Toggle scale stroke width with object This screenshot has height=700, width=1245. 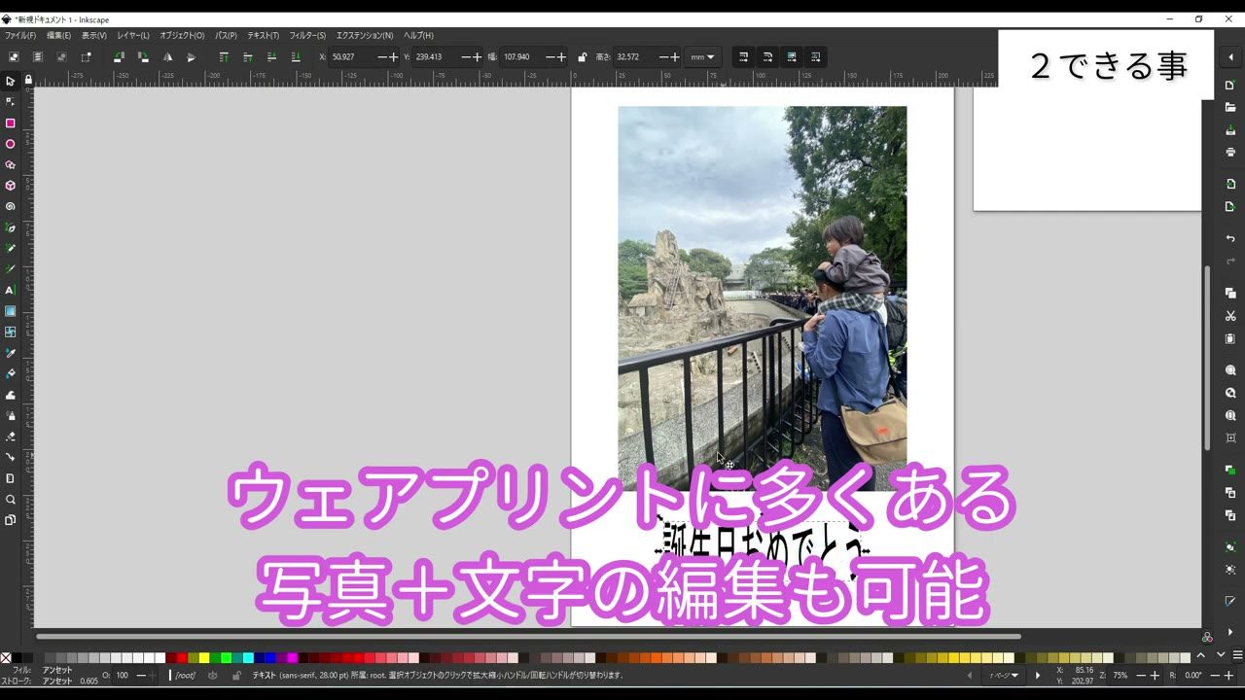coord(744,56)
